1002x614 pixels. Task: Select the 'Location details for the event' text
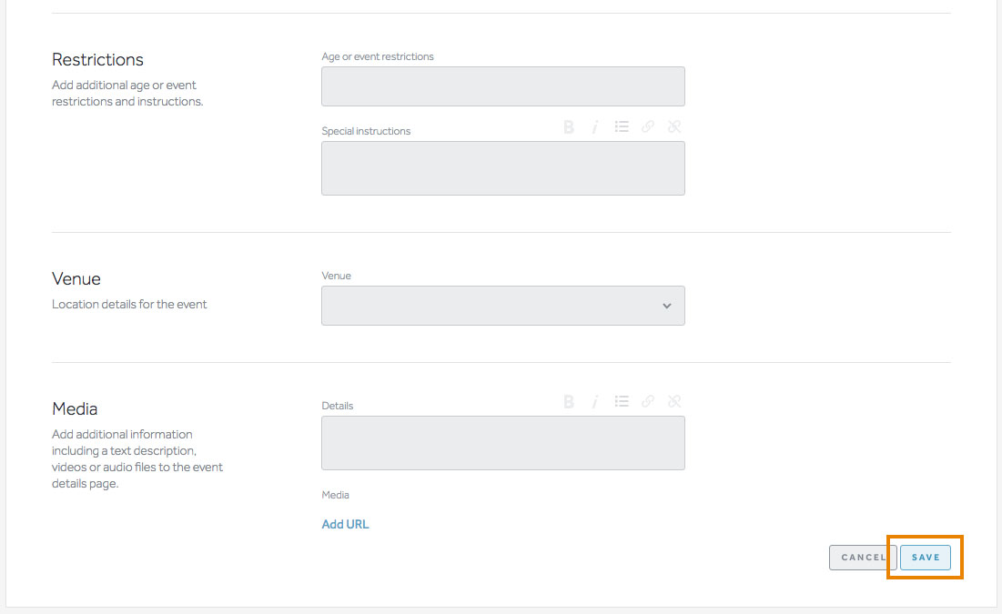click(x=129, y=304)
